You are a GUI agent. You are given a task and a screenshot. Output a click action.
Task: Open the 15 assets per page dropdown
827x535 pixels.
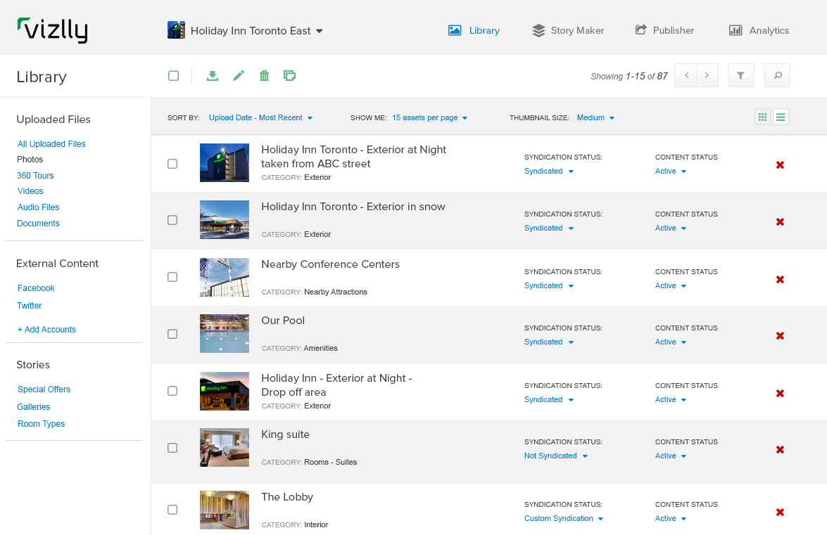(430, 117)
